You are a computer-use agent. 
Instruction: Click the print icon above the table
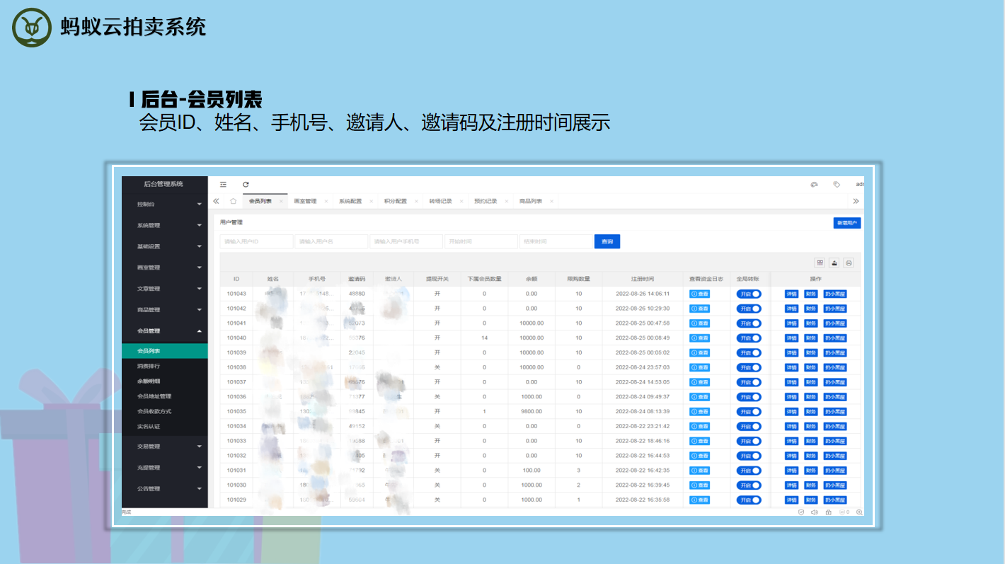click(849, 263)
